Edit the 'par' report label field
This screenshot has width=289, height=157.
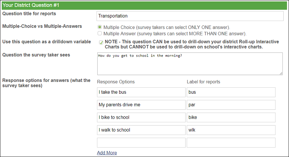(x=231, y=105)
